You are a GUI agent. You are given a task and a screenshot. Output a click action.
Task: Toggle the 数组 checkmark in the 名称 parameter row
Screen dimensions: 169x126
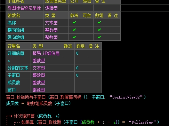tap(99, 23)
